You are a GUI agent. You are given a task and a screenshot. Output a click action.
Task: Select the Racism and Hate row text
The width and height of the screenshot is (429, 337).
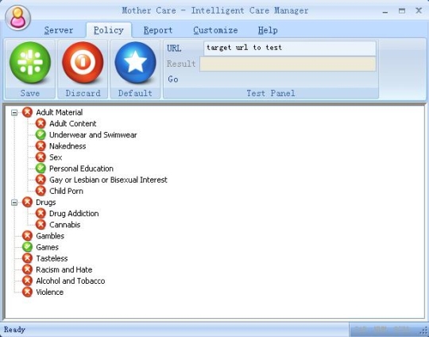pos(64,269)
